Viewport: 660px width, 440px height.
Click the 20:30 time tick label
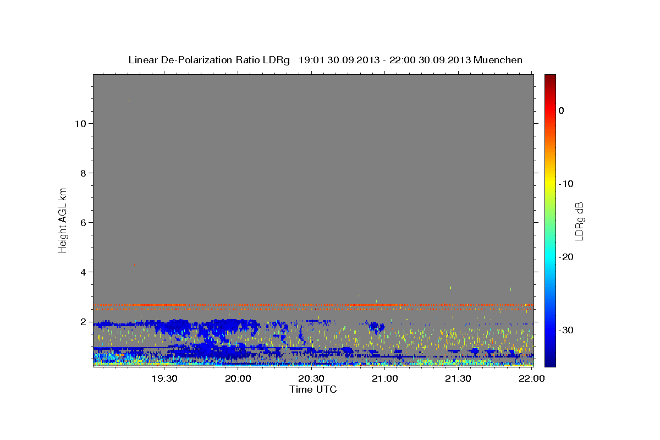click(311, 379)
